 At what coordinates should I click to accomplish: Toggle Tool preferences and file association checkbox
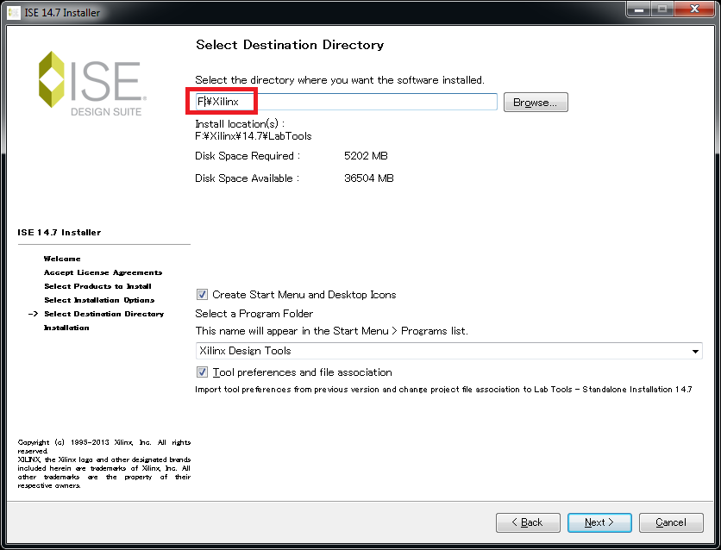202,372
